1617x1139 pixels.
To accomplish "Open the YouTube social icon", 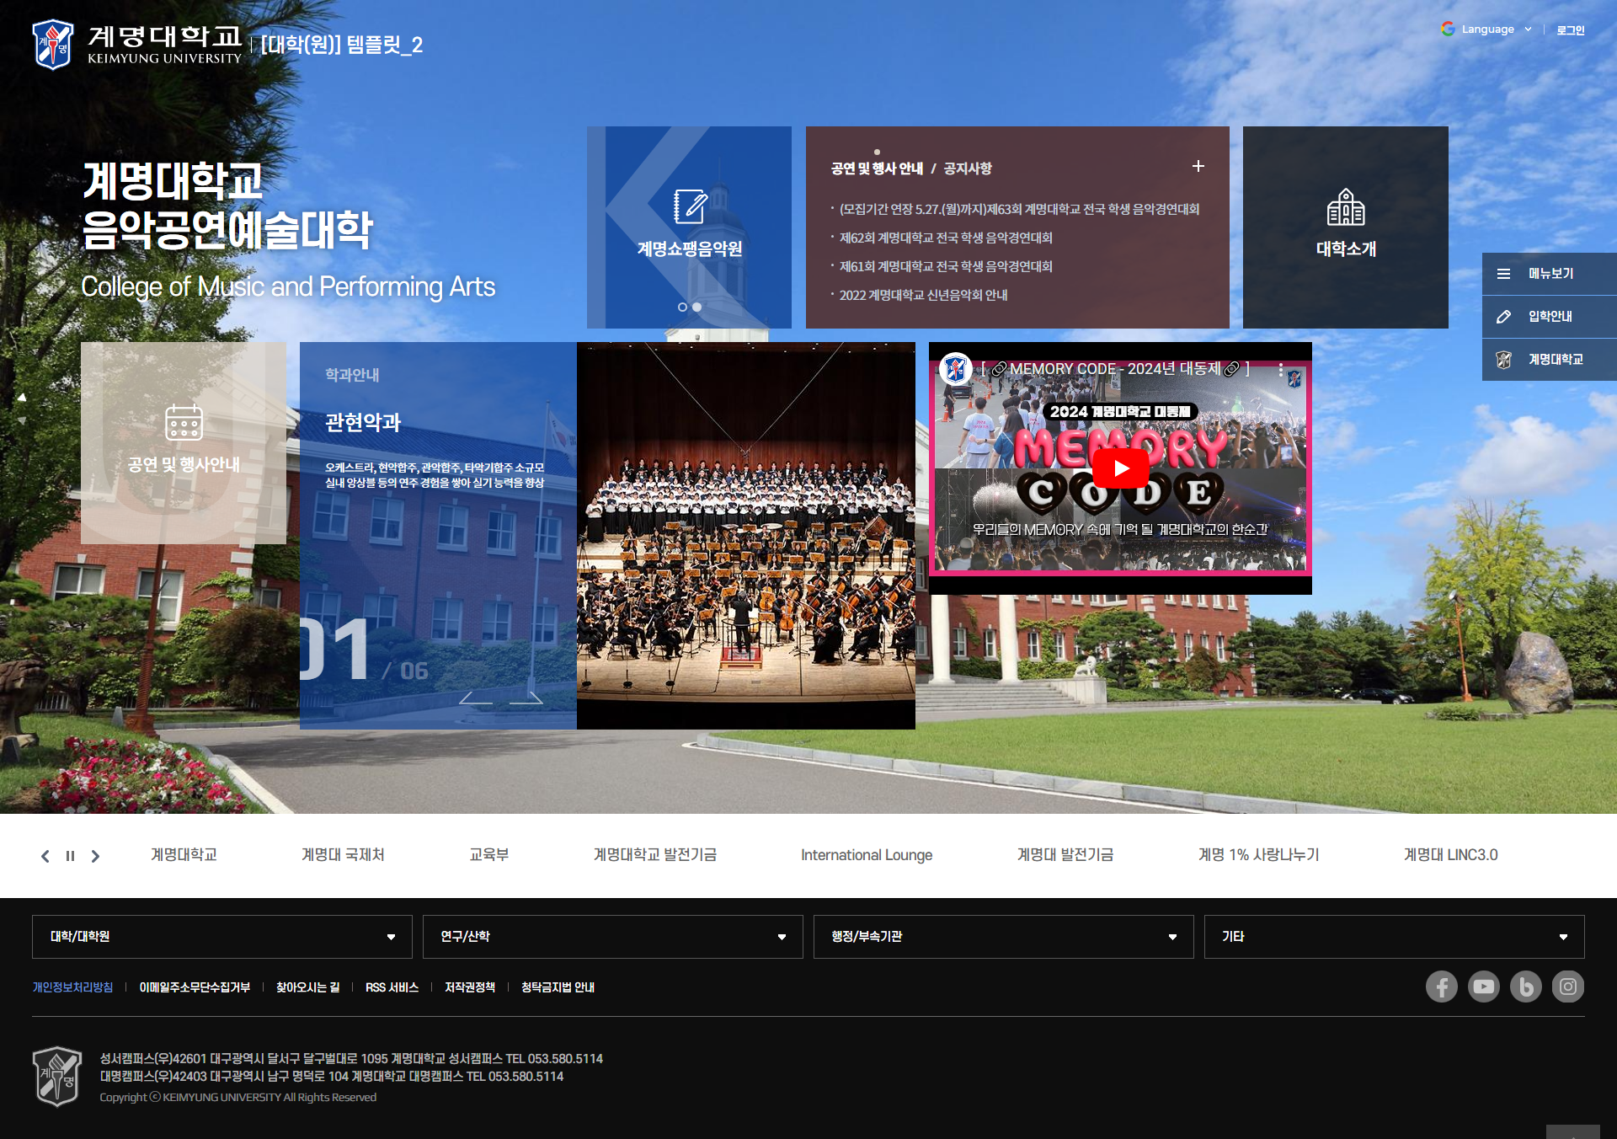I will (1484, 987).
